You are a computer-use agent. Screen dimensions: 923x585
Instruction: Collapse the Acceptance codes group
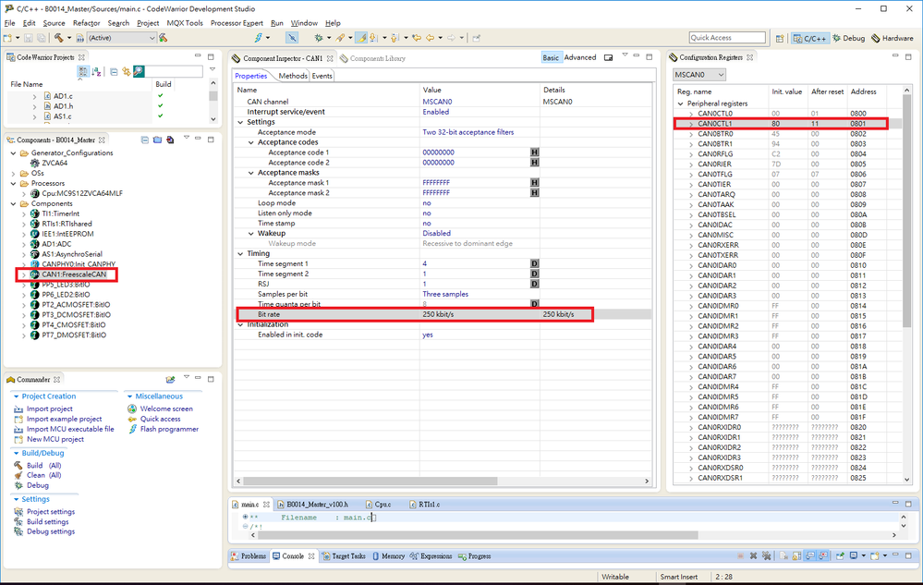pos(251,142)
